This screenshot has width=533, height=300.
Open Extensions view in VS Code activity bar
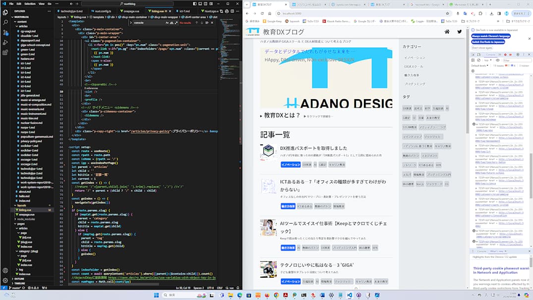pyautogui.click(x=5, y=53)
